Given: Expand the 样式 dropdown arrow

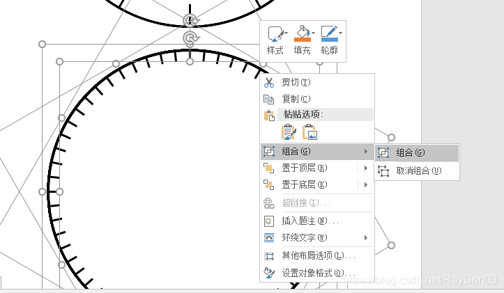Looking at the screenshot, I should [x=286, y=33].
